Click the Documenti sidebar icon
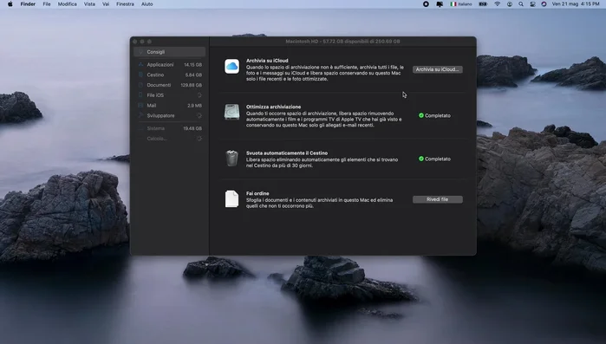Image resolution: width=606 pixels, height=344 pixels. click(x=140, y=85)
